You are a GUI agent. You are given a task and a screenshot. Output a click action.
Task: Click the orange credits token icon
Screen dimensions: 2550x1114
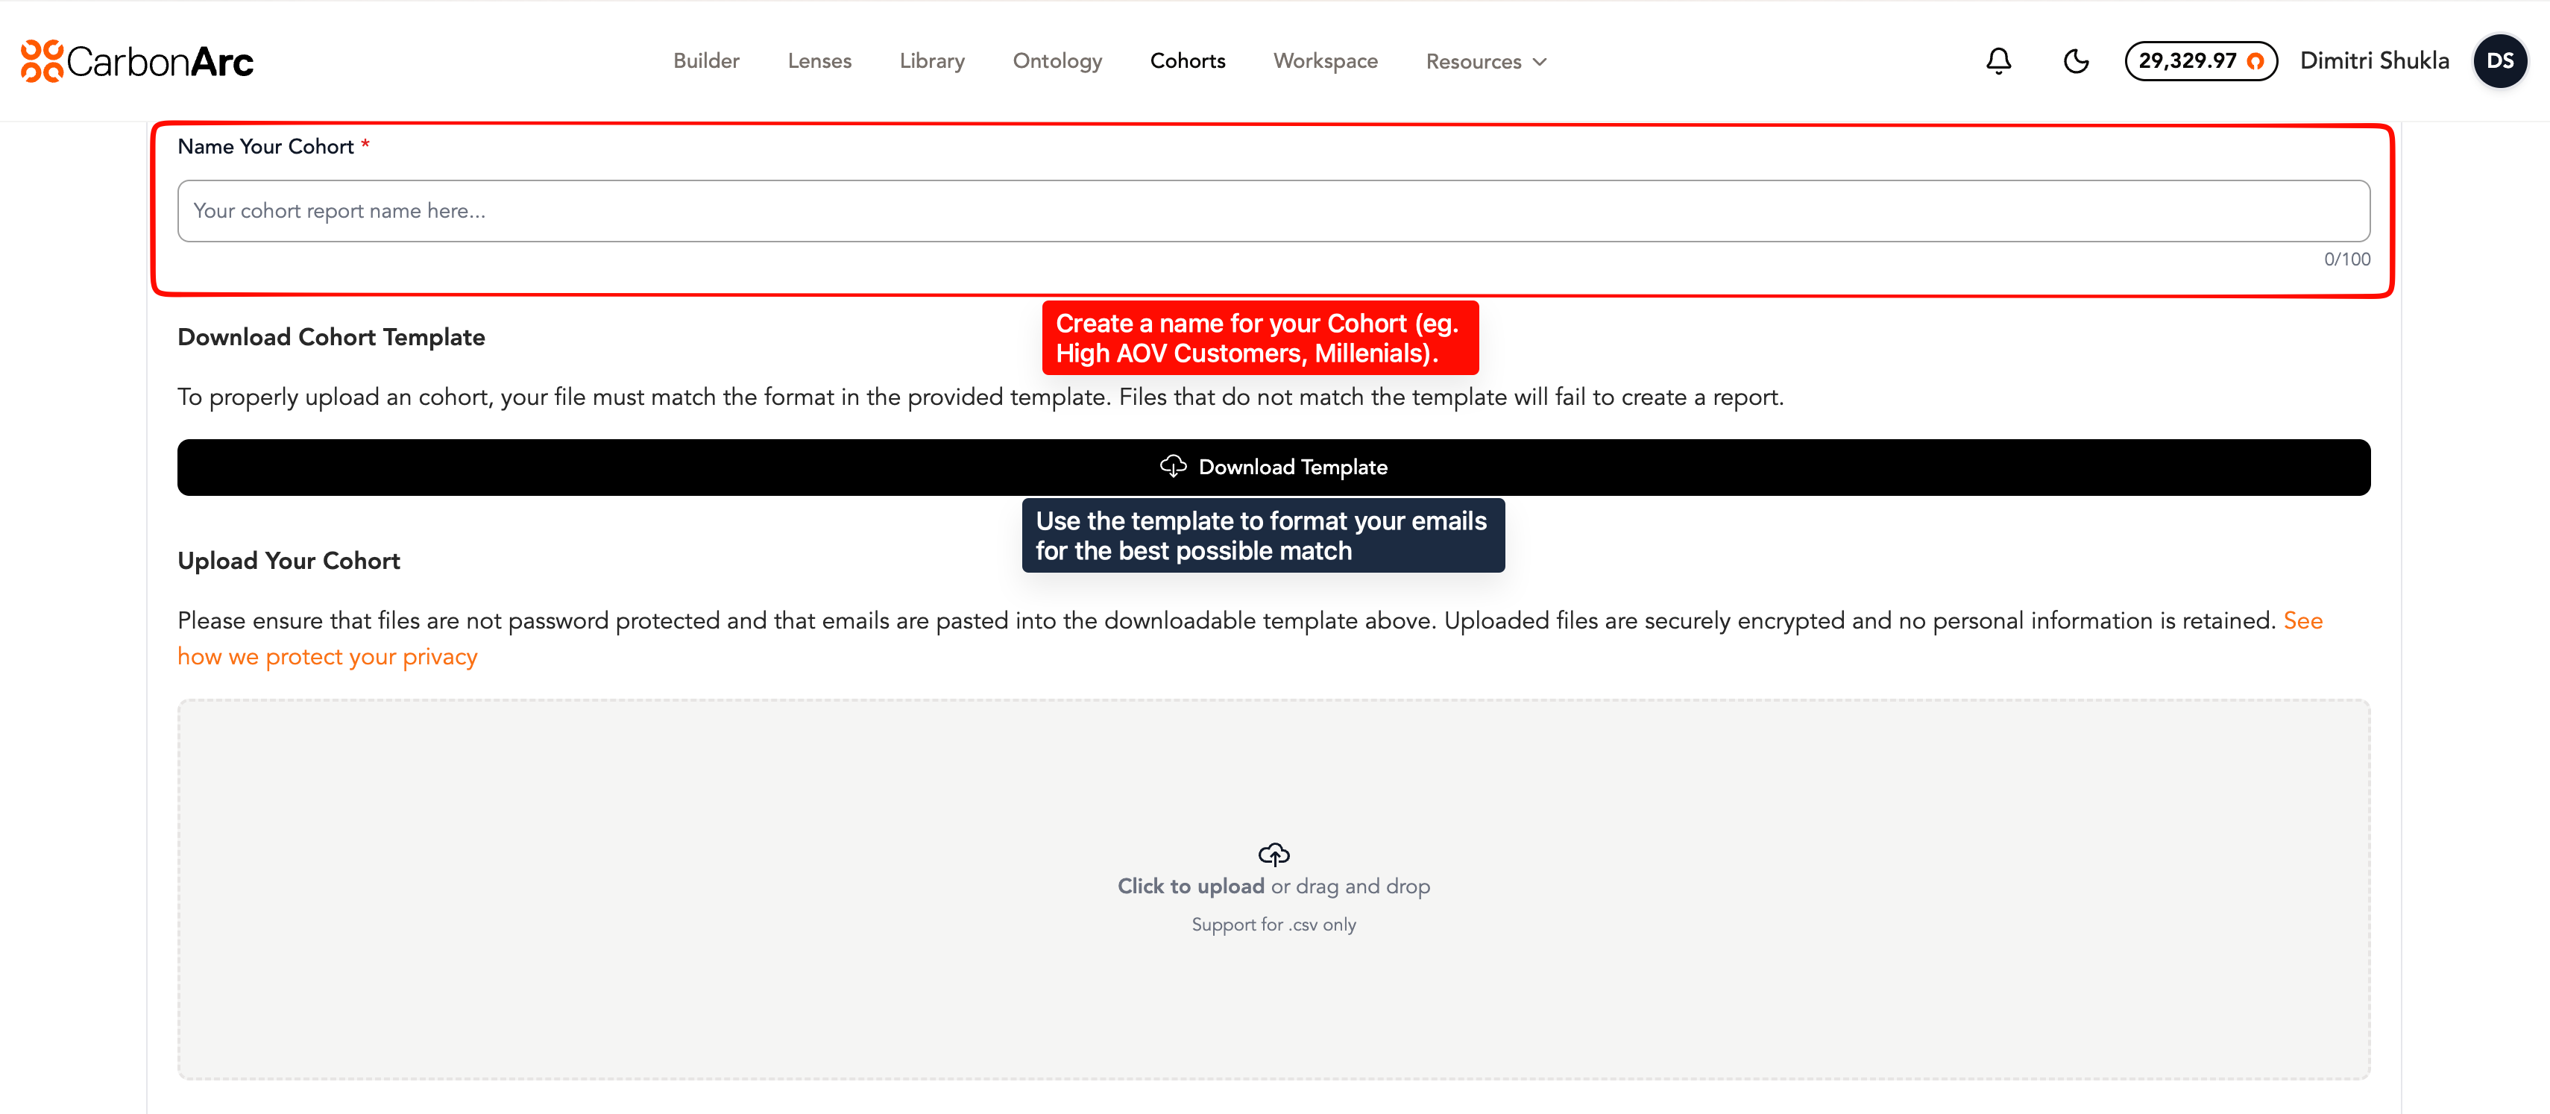2254,61
